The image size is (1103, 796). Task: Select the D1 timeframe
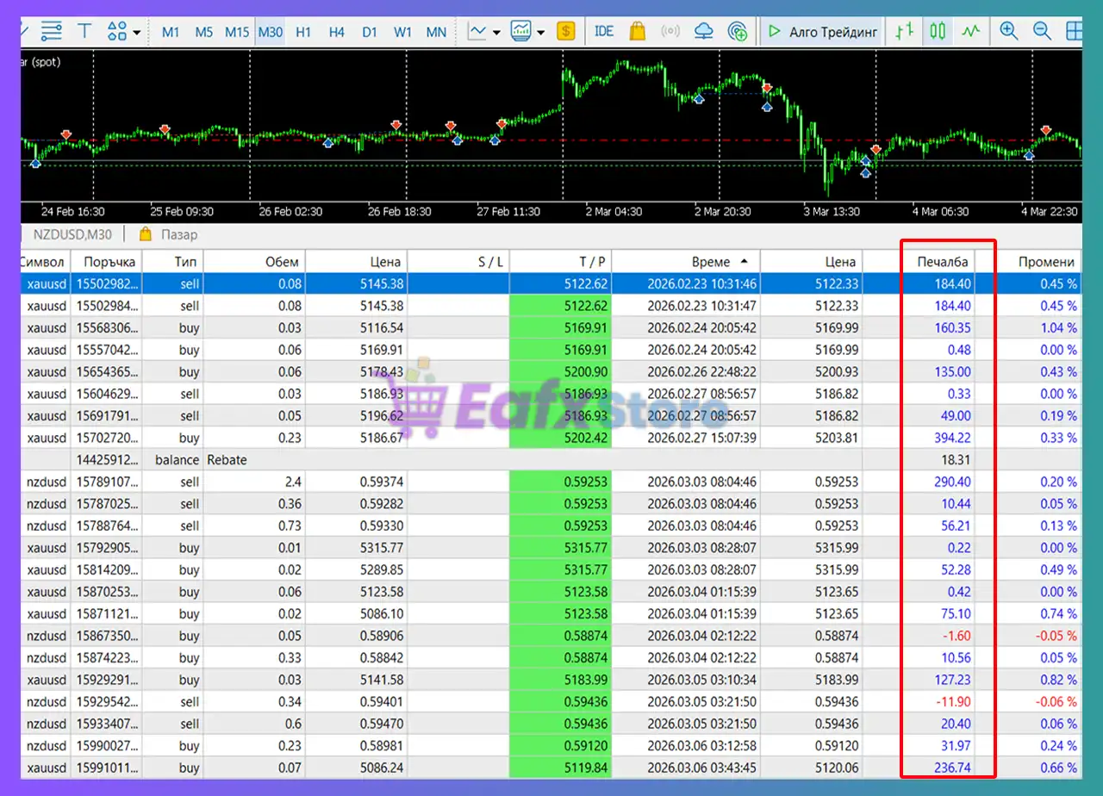(x=370, y=32)
